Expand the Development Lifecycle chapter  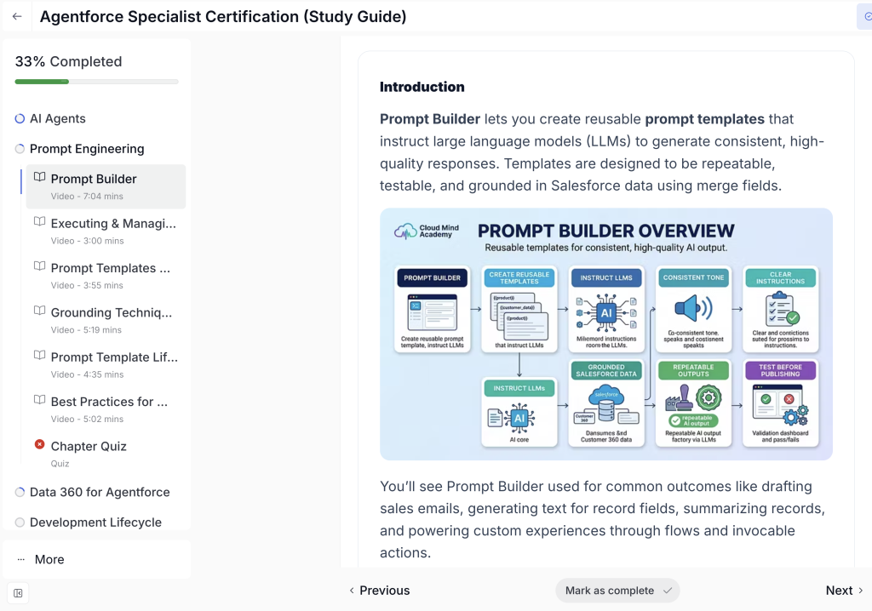coord(95,522)
